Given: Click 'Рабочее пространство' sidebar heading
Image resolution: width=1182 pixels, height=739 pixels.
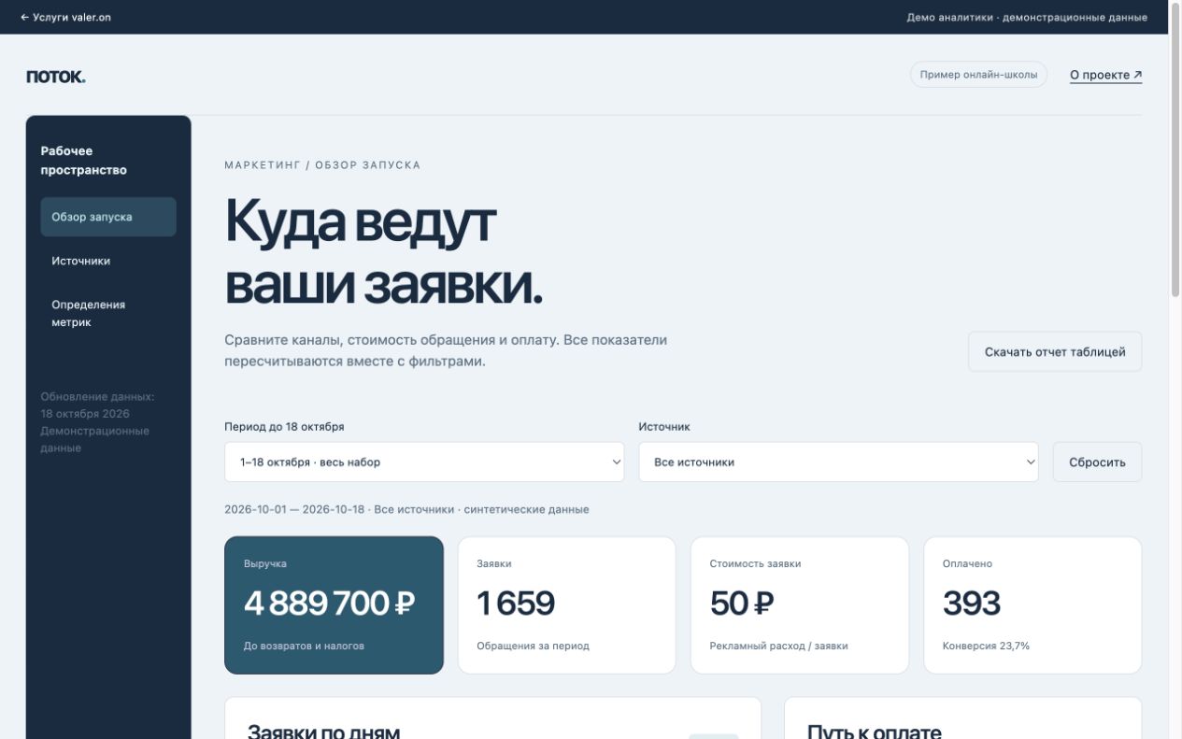Looking at the screenshot, I should tap(84, 161).
